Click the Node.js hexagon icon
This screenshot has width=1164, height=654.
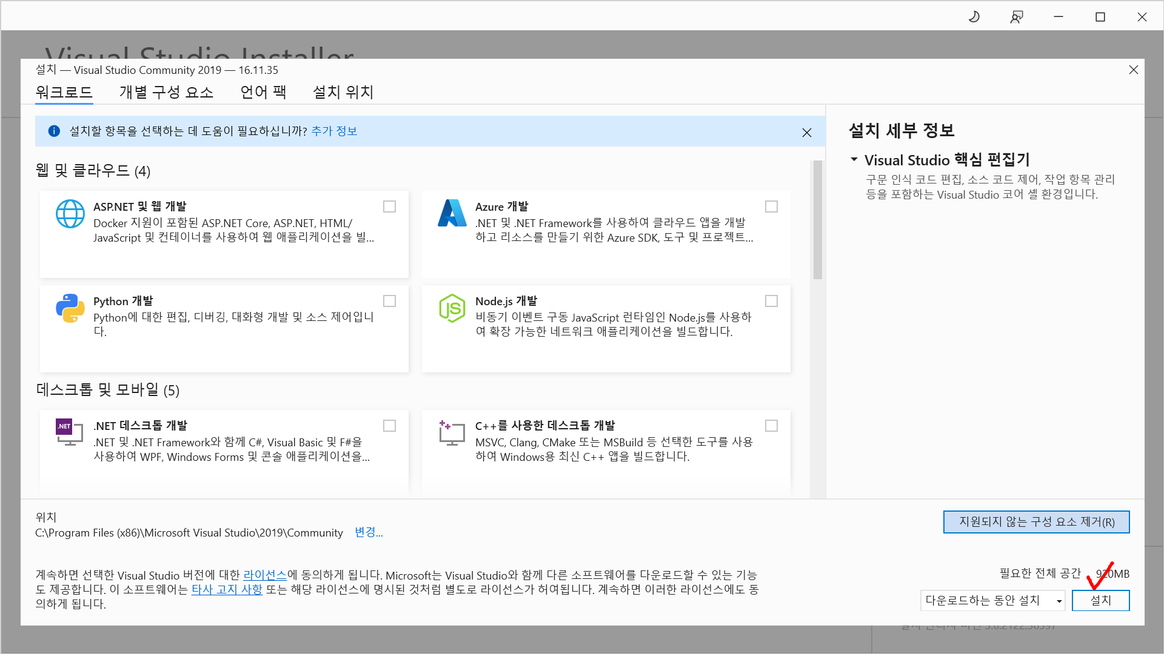(452, 308)
